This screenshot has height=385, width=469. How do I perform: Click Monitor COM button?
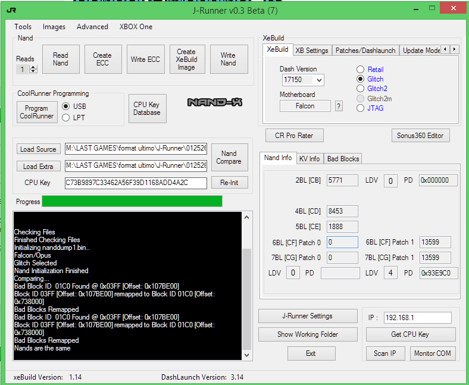[x=433, y=353]
